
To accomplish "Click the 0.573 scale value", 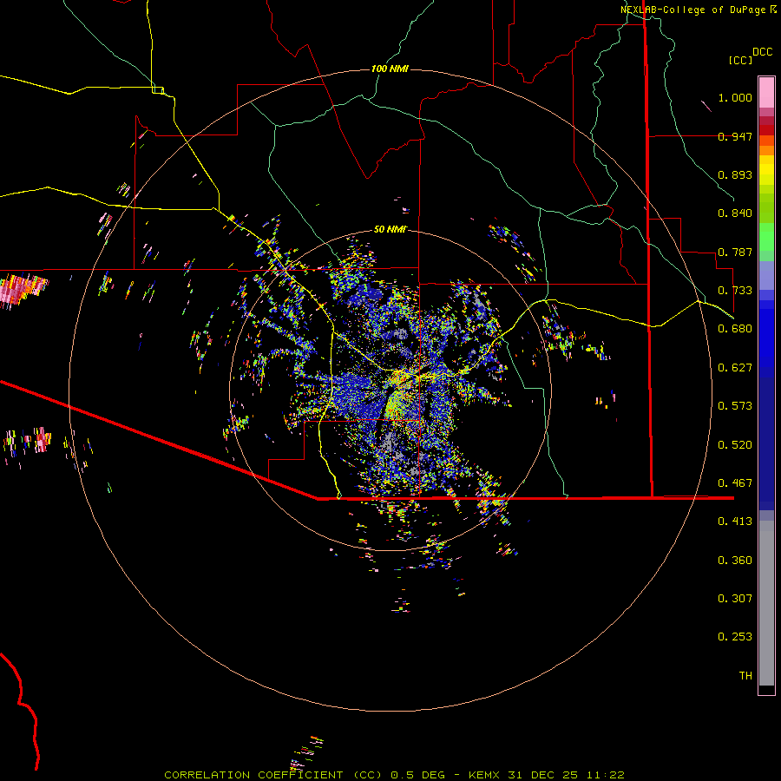I will 735,406.
